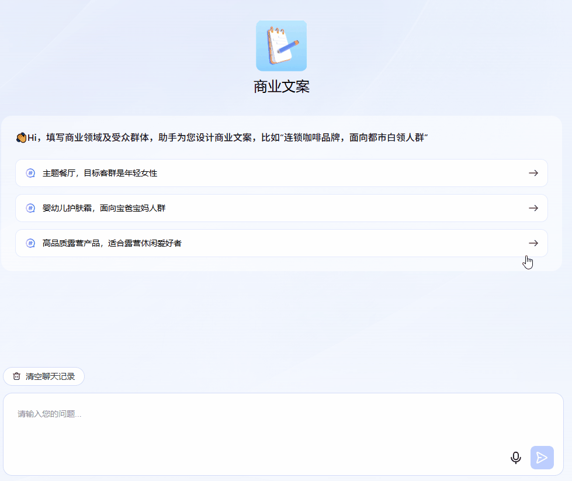The image size is (572, 481).
Task: Pick the 高品质露营产品，适合露营休闲爱好者 suggestion text
Action: click(x=112, y=243)
